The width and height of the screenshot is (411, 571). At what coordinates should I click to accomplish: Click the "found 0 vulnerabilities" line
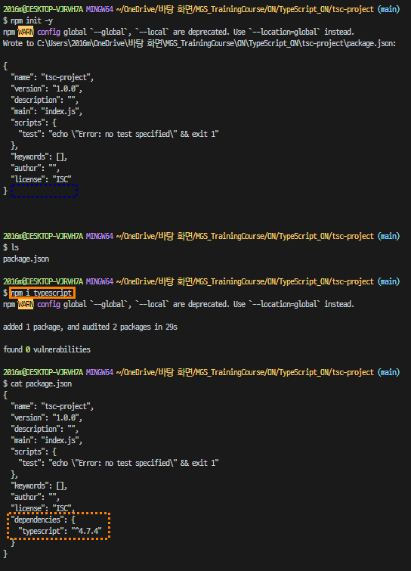47,349
